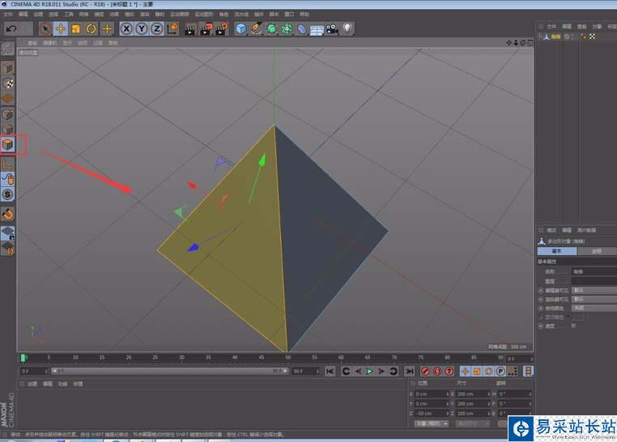Toggle X axis lock
The width and height of the screenshot is (617, 442).
[x=126, y=28]
